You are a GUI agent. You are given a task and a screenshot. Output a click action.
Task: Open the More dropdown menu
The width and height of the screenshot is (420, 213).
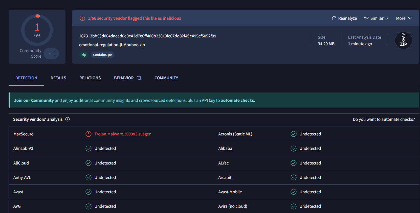(x=404, y=18)
